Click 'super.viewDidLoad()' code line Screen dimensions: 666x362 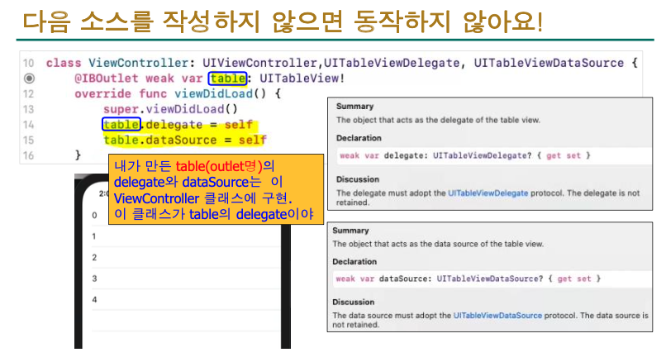click(170, 109)
